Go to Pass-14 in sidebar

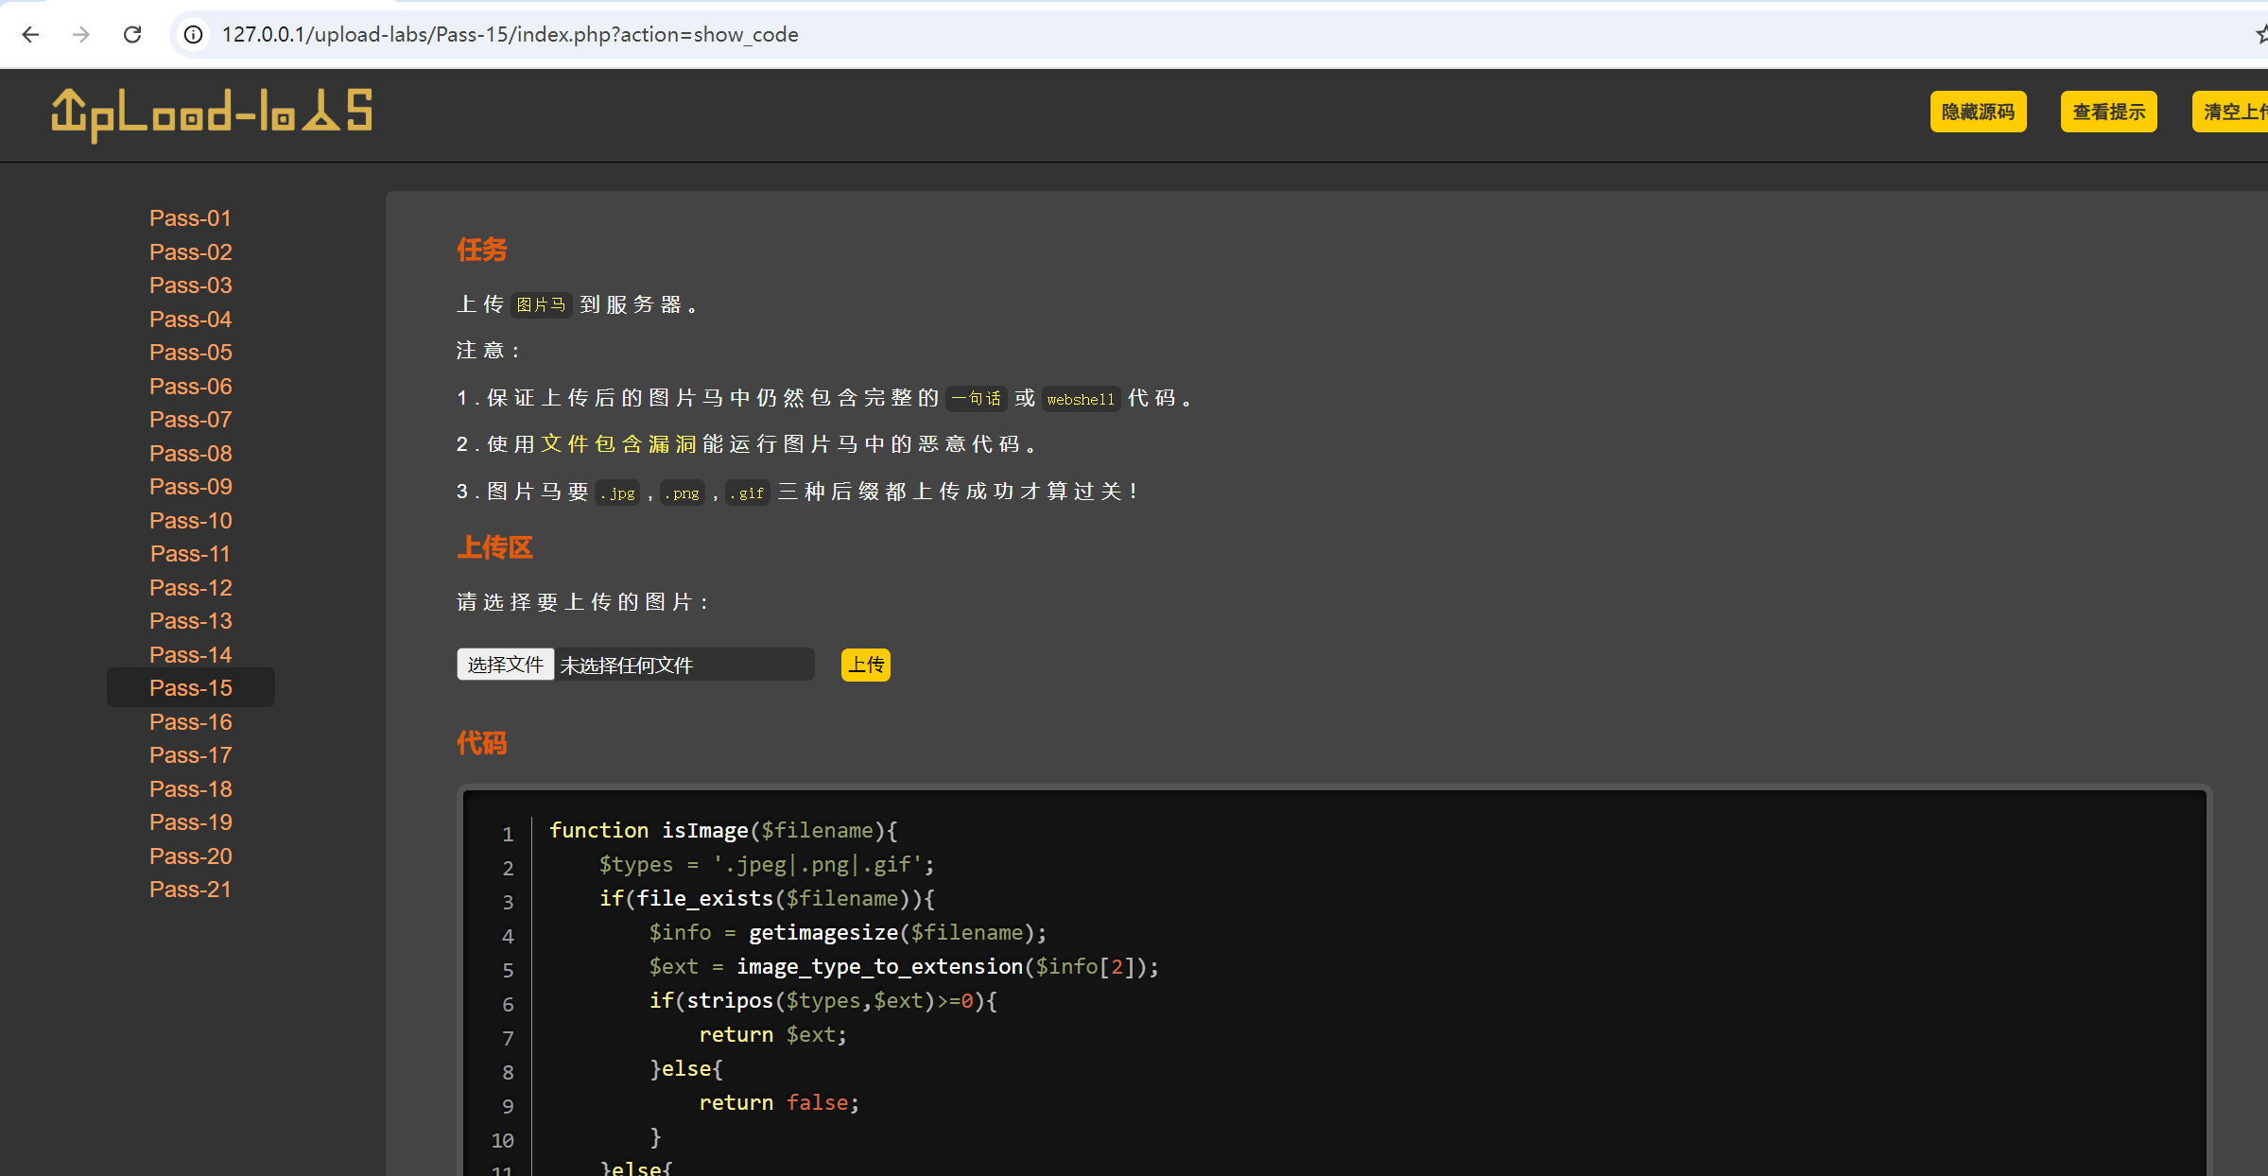pyautogui.click(x=190, y=654)
